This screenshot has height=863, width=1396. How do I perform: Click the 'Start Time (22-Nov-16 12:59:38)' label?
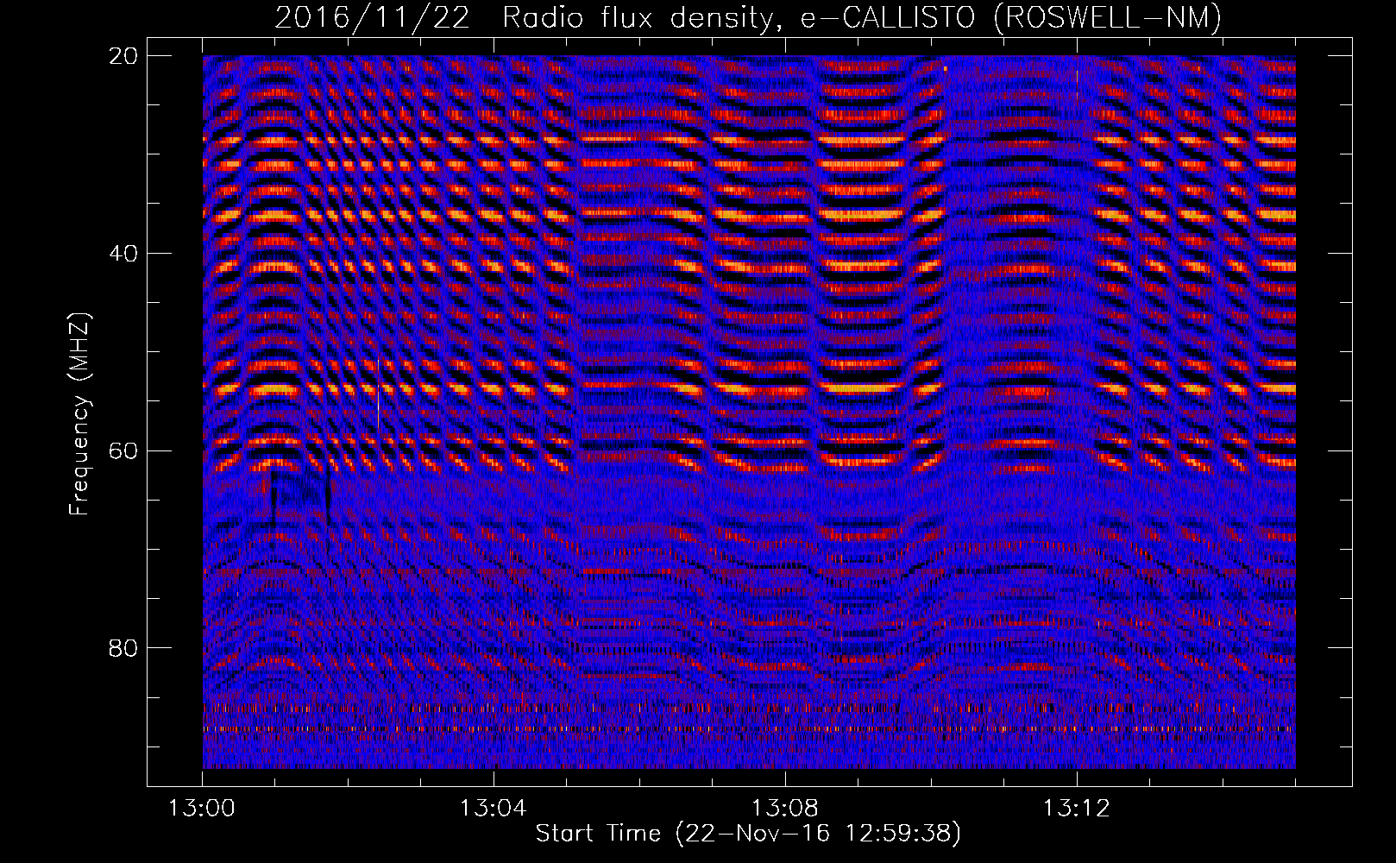click(748, 834)
